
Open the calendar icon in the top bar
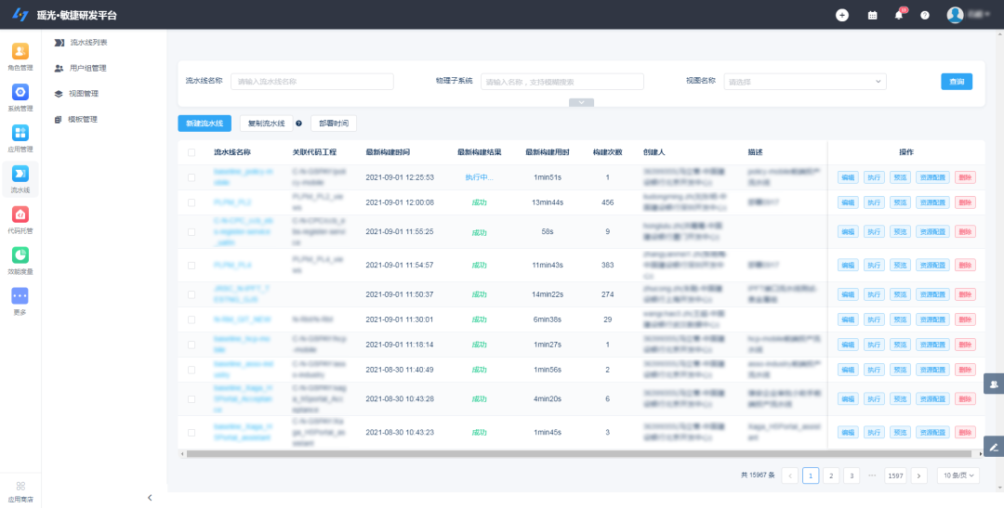click(x=872, y=15)
